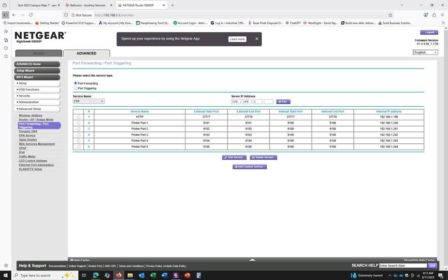Open Static Routes link
Viewport: 448px width, 280px height.
click(x=28, y=140)
